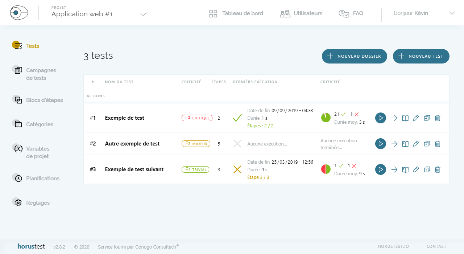Image resolution: width=464 pixels, height=254 pixels.
Task: Click the edit pencil icon for test #2
Action: pos(416,144)
